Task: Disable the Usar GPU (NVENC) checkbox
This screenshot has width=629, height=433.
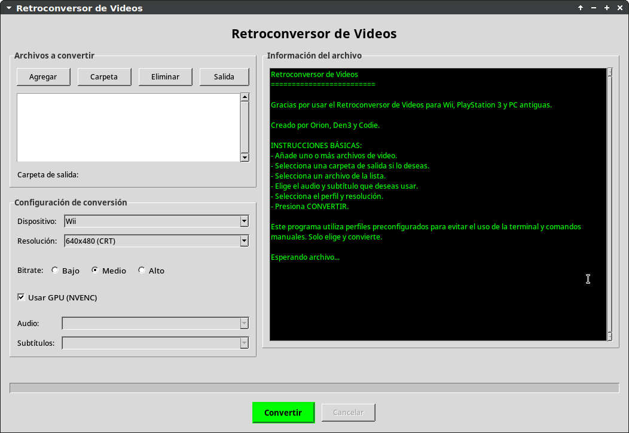Action: coord(22,297)
